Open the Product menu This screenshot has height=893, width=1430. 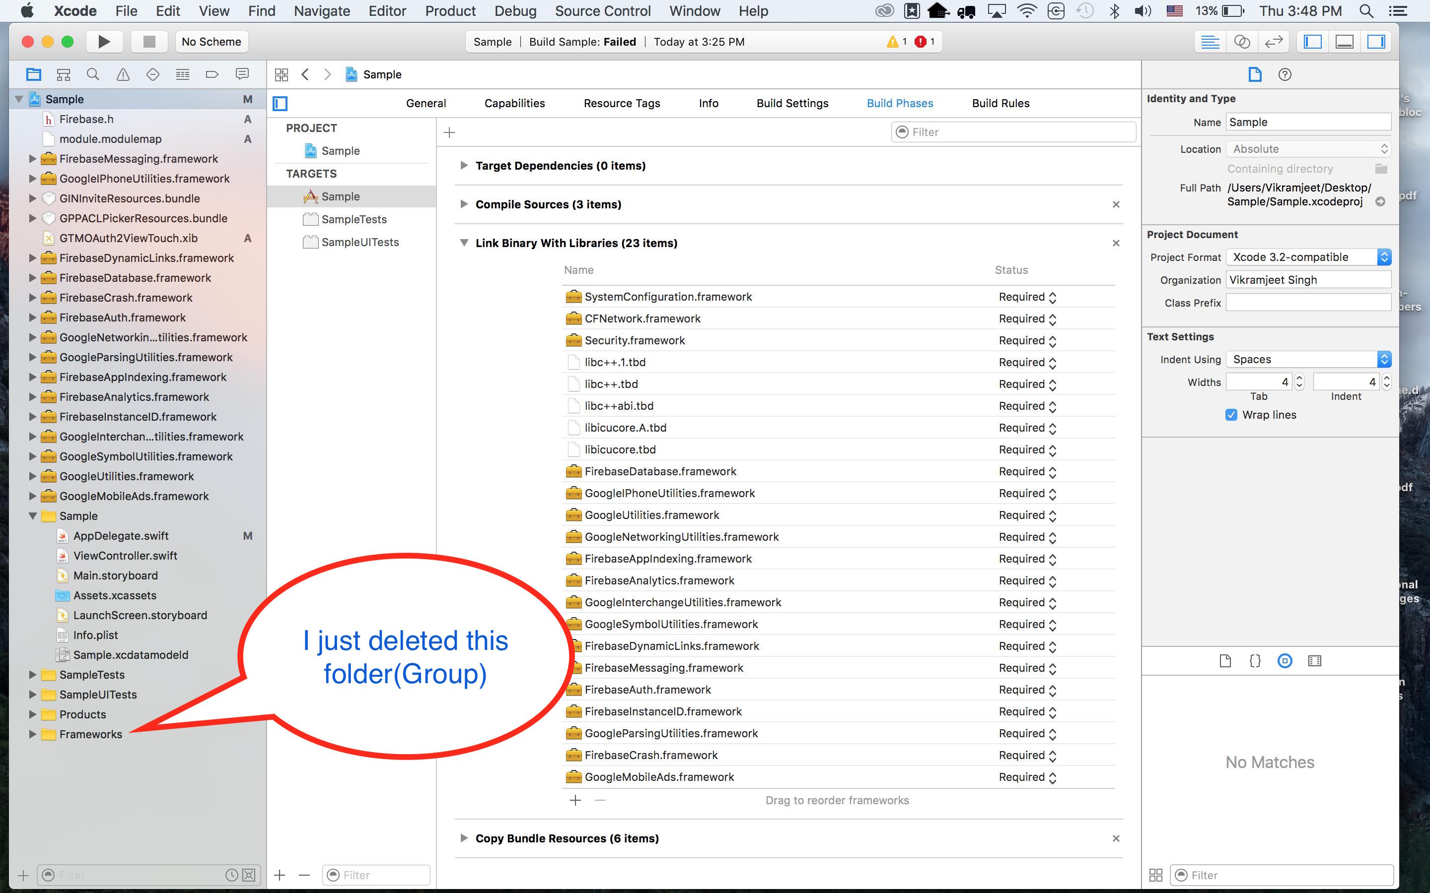pos(450,10)
